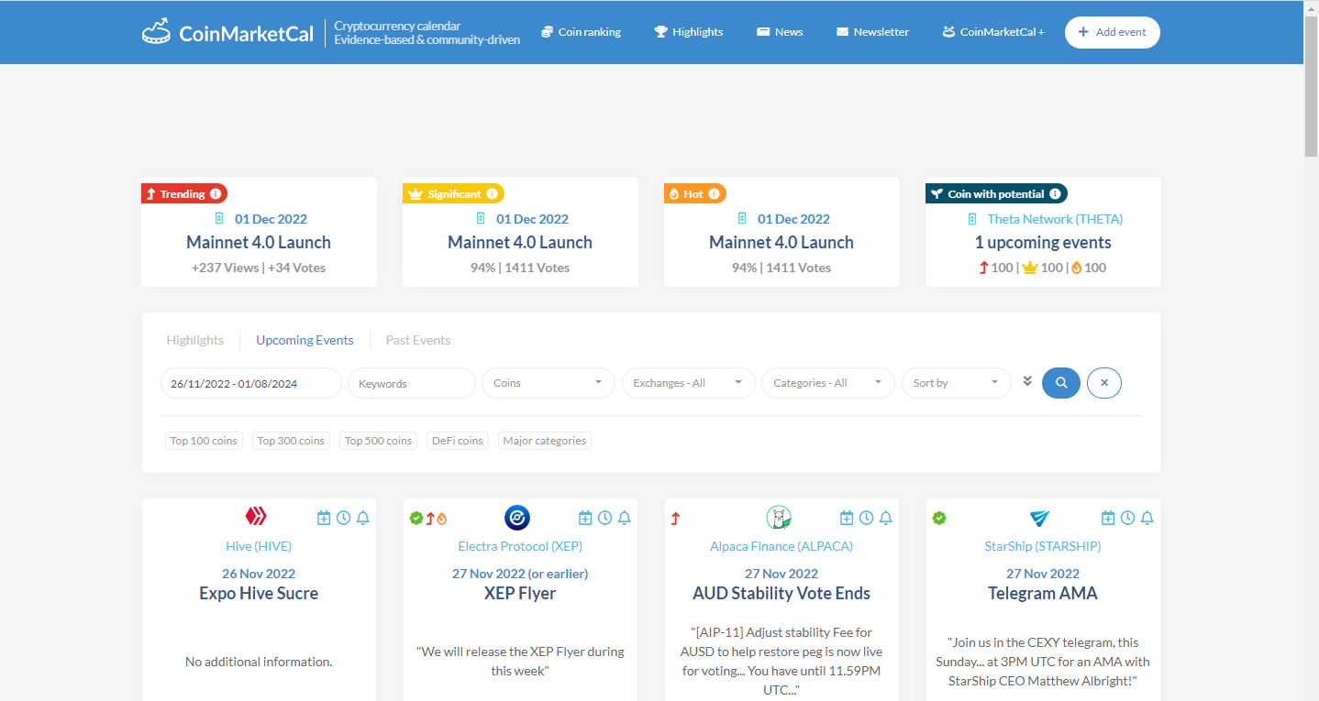Image resolution: width=1319 pixels, height=701 pixels.
Task: Switch to the Highlights tab
Action: 195,340
